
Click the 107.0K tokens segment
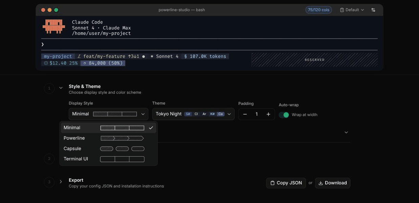click(205, 57)
